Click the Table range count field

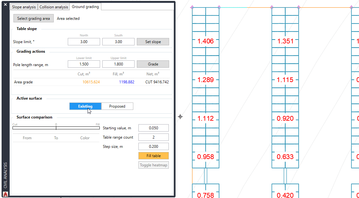tap(153, 137)
